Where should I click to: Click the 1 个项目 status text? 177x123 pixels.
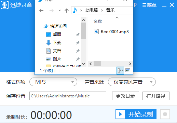[47, 70]
